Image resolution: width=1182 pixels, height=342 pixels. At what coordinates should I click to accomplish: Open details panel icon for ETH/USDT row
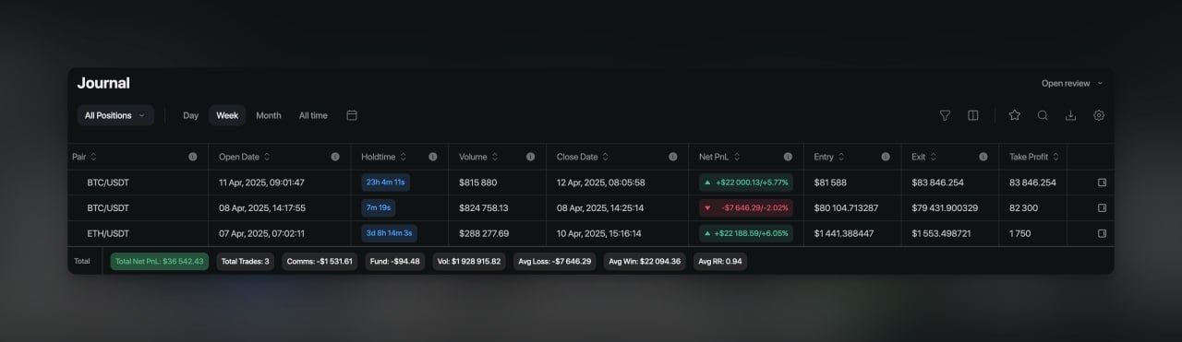tap(1102, 233)
